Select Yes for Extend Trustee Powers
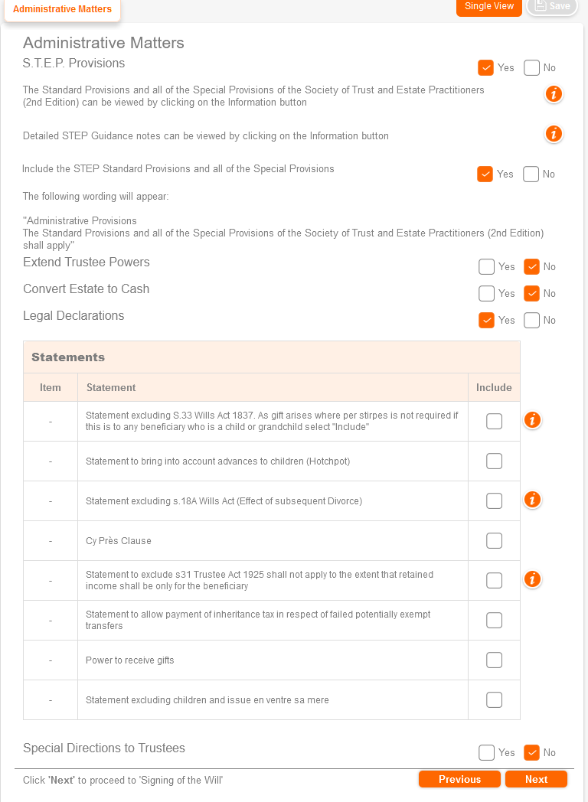Image resolution: width=588 pixels, height=802 pixels. click(x=486, y=266)
